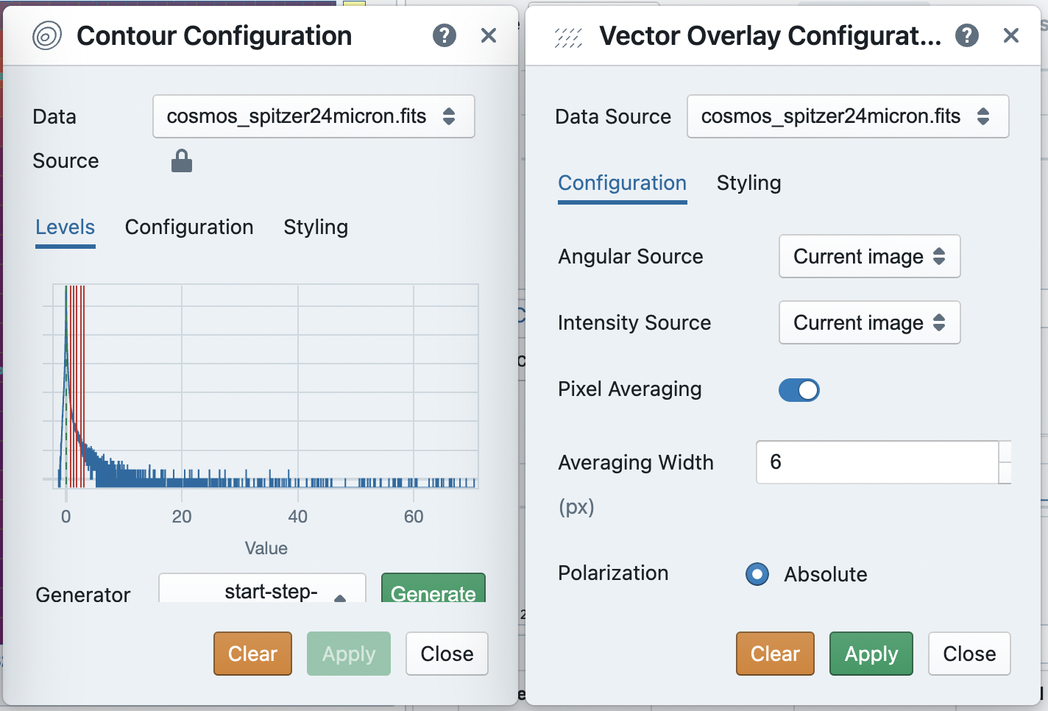Open the vector overlay Data Source dropdown
Screen dimensions: 1048x711
point(847,116)
